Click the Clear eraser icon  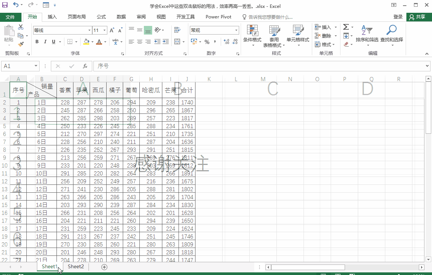click(347, 44)
